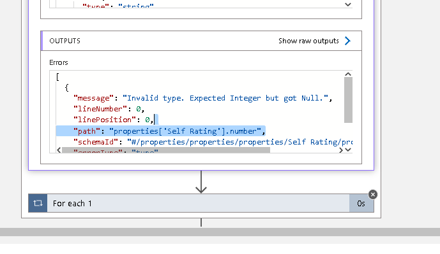Viewport: 440px width, 254px height.
Task: Click the "schemaId" line
Action: (213, 142)
